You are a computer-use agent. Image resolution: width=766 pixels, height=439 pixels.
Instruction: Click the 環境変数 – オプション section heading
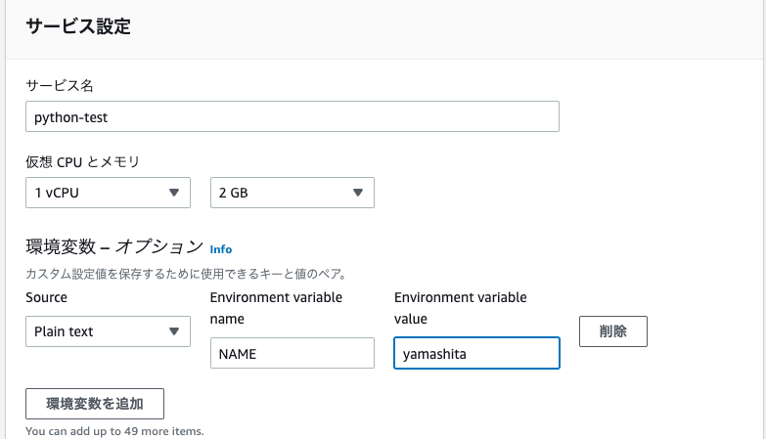(114, 247)
